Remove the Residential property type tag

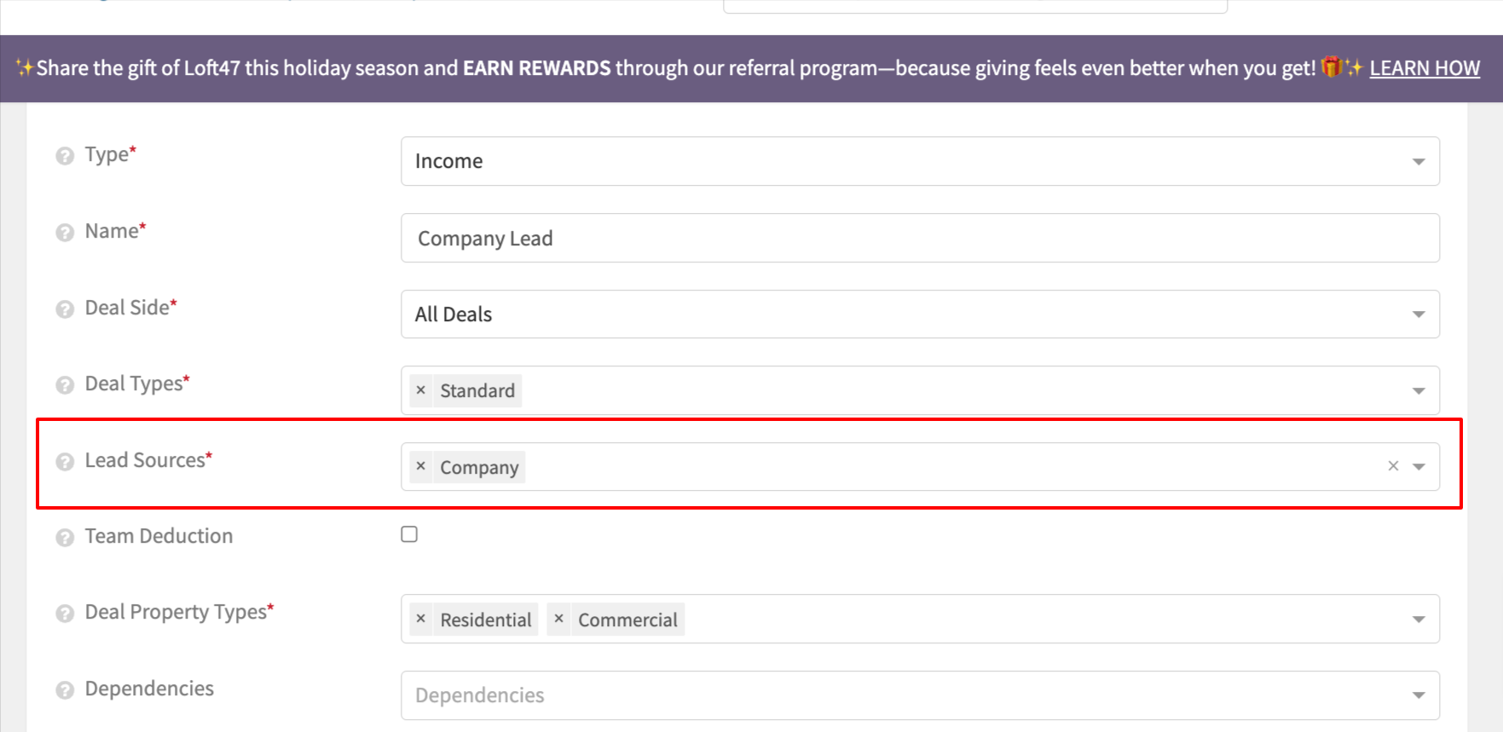tap(420, 619)
